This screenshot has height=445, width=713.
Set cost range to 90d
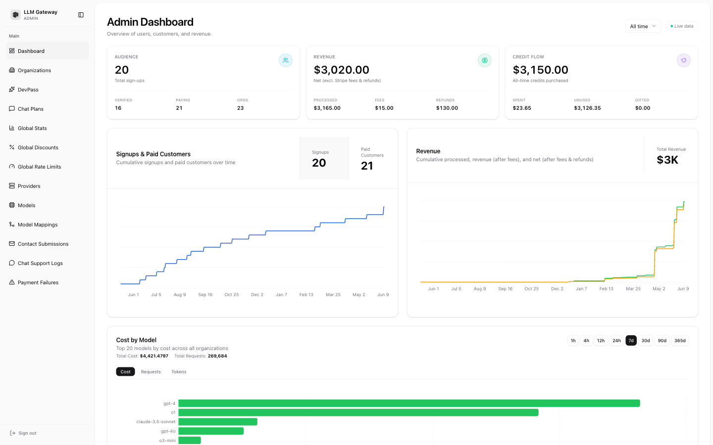point(662,341)
